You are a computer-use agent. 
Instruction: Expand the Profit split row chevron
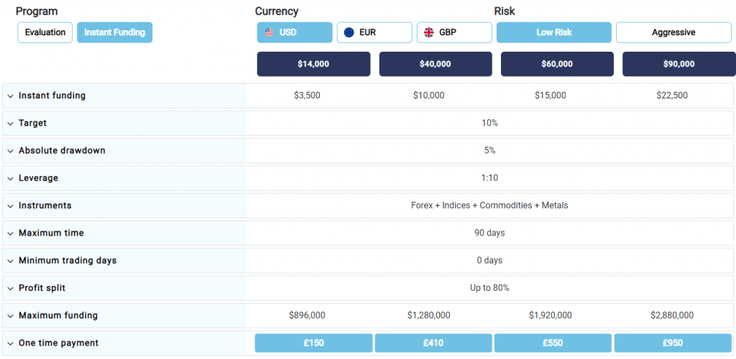pyautogui.click(x=10, y=288)
